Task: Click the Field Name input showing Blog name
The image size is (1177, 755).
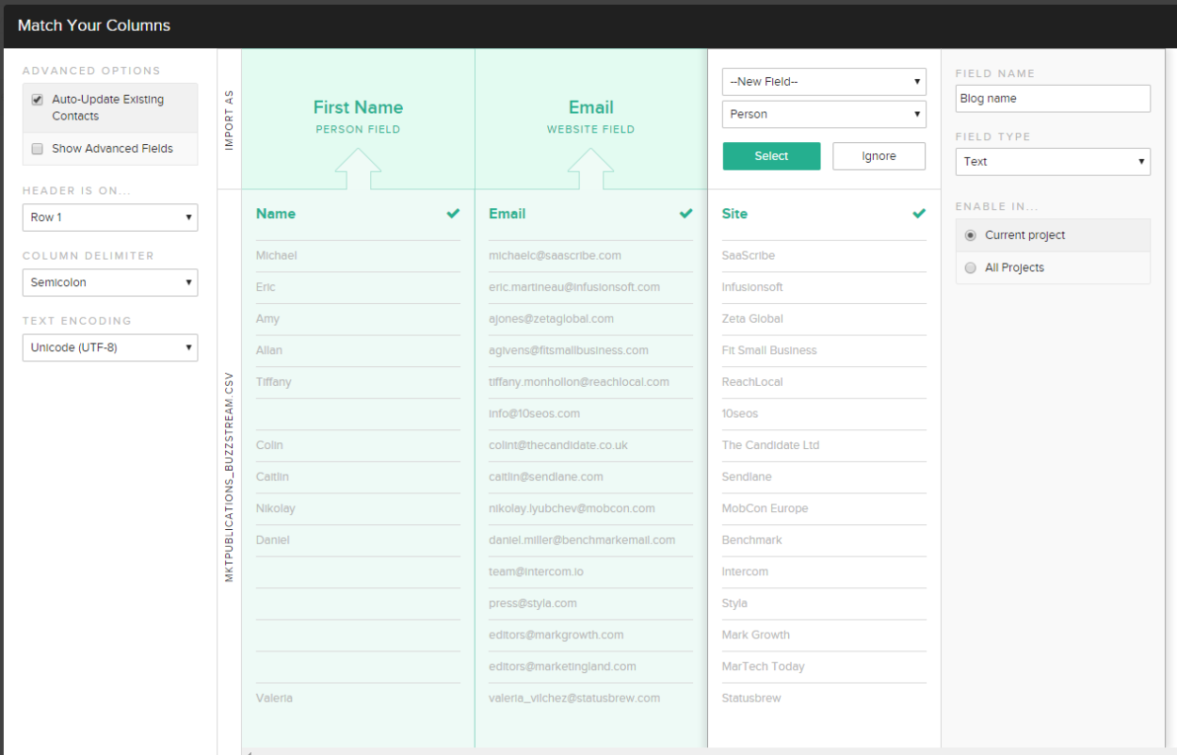Action: pos(1053,98)
